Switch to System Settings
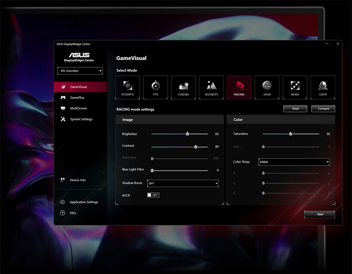This screenshot has width=352, height=274. [x=82, y=119]
